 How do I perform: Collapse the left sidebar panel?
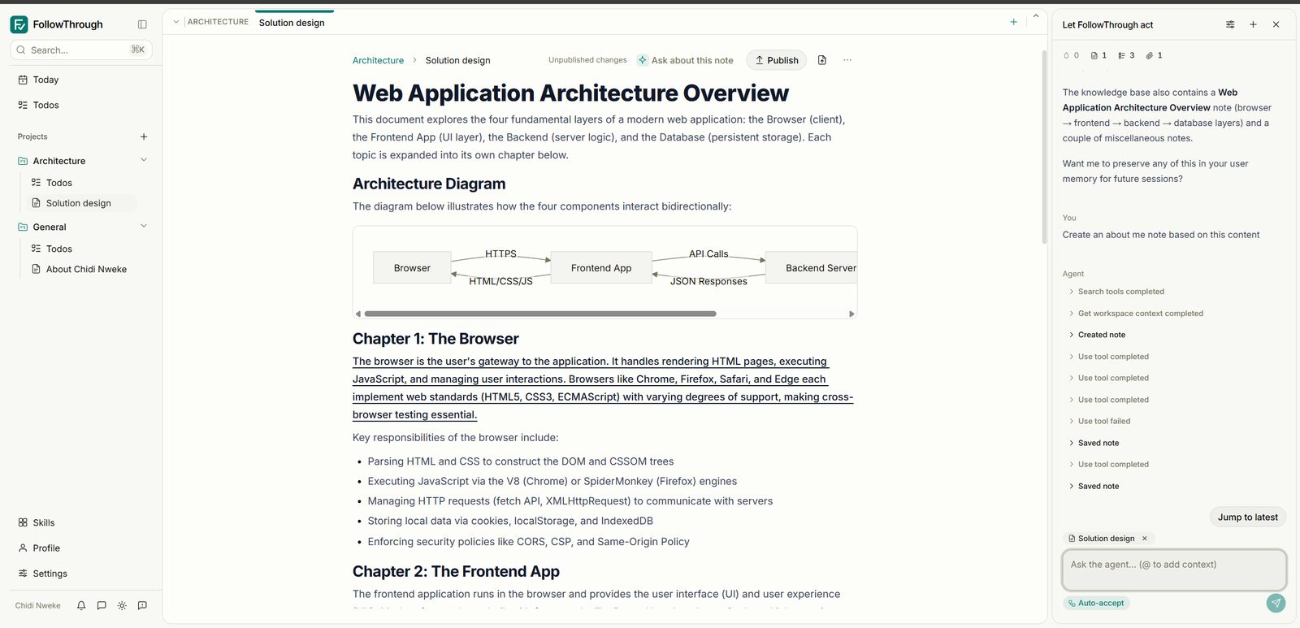142,24
